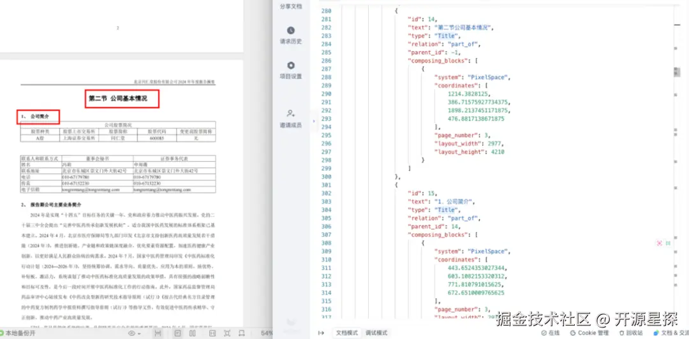Click the 证券事务代表 table header cell
The width and height of the screenshot is (689, 339).
click(x=174, y=158)
